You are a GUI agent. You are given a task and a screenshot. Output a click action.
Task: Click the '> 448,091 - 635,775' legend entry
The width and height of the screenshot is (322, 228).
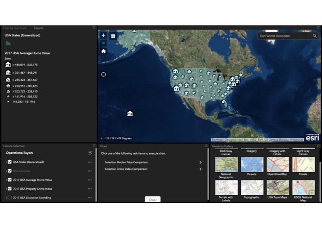coord(25,65)
